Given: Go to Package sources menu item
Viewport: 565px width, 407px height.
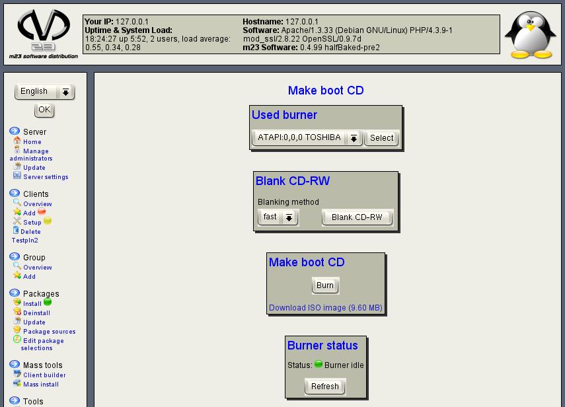Looking at the screenshot, I should pyautogui.click(x=49, y=332).
